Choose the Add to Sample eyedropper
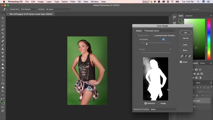213x120 pixels. pos(186,56)
